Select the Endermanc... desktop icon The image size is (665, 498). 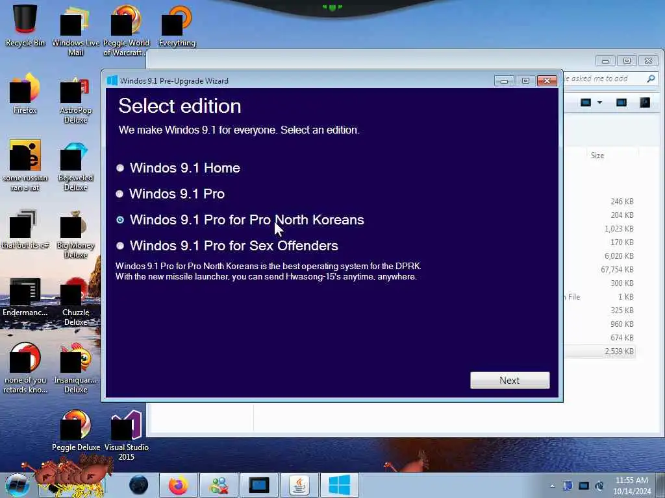click(25, 296)
